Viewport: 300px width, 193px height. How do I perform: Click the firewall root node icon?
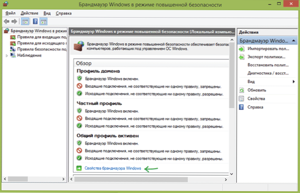(7, 31)
